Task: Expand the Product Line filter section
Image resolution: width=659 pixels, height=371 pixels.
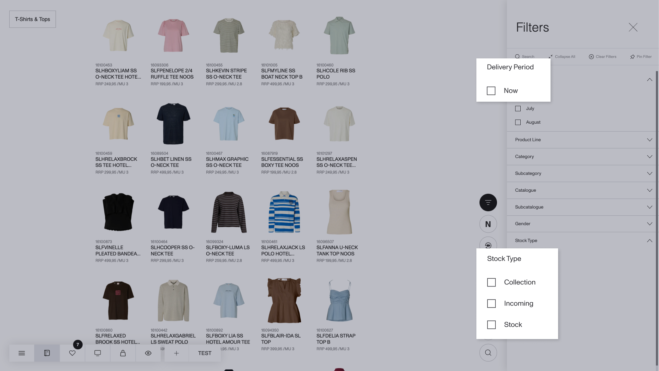Action: coord(582,140)
